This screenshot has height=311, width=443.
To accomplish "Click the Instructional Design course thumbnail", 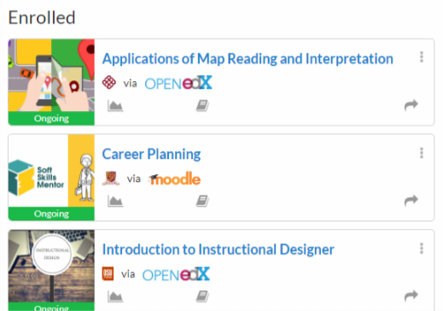I will point(51,270).
